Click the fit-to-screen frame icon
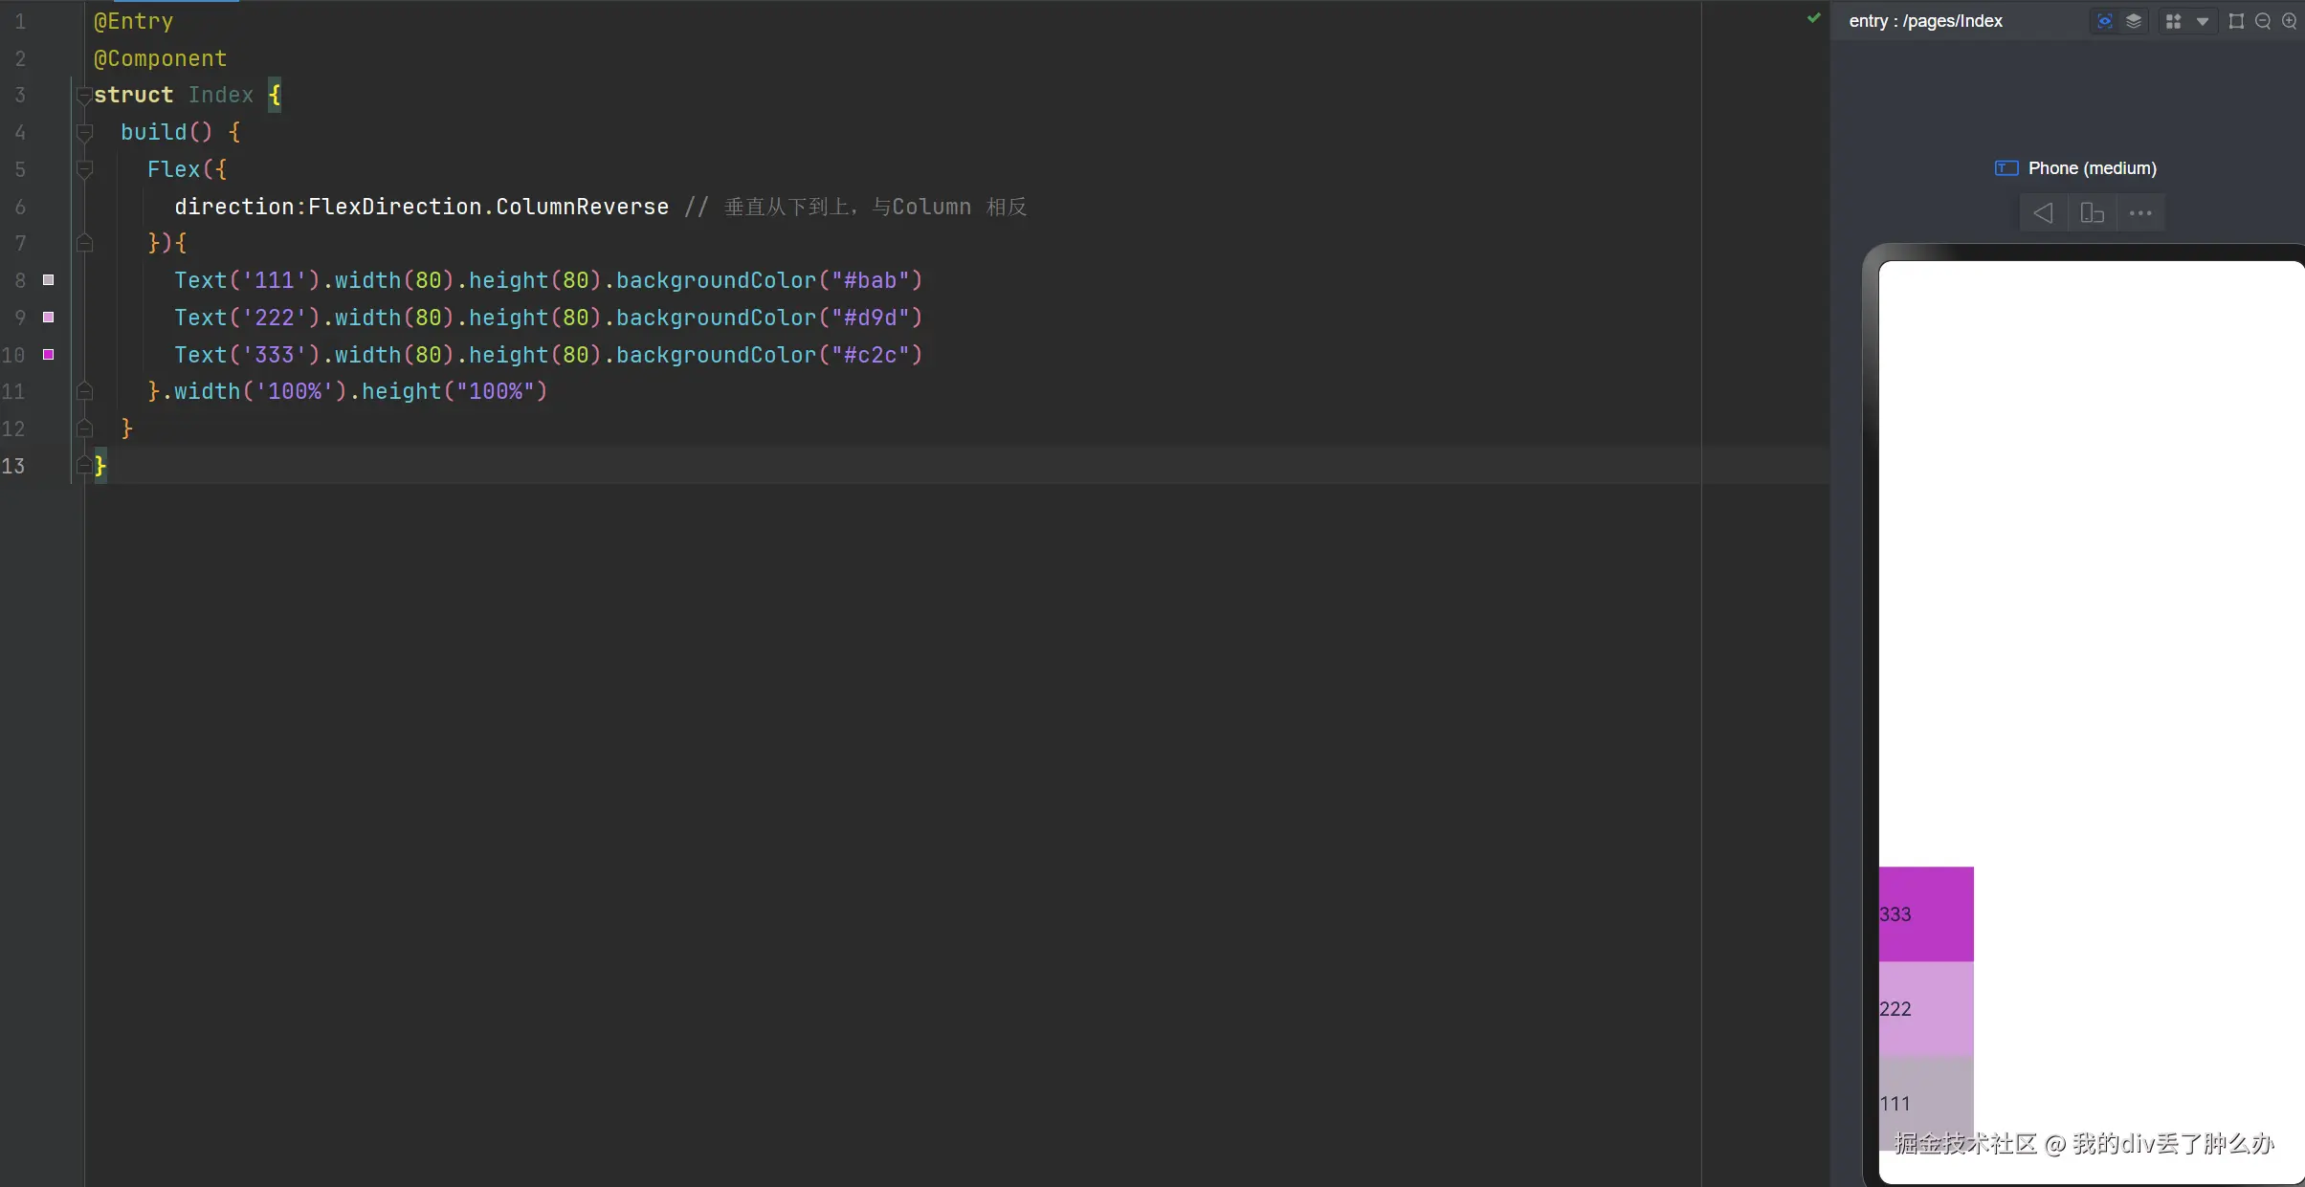The image size is (2305, 1187). [x=2236, y=21]
